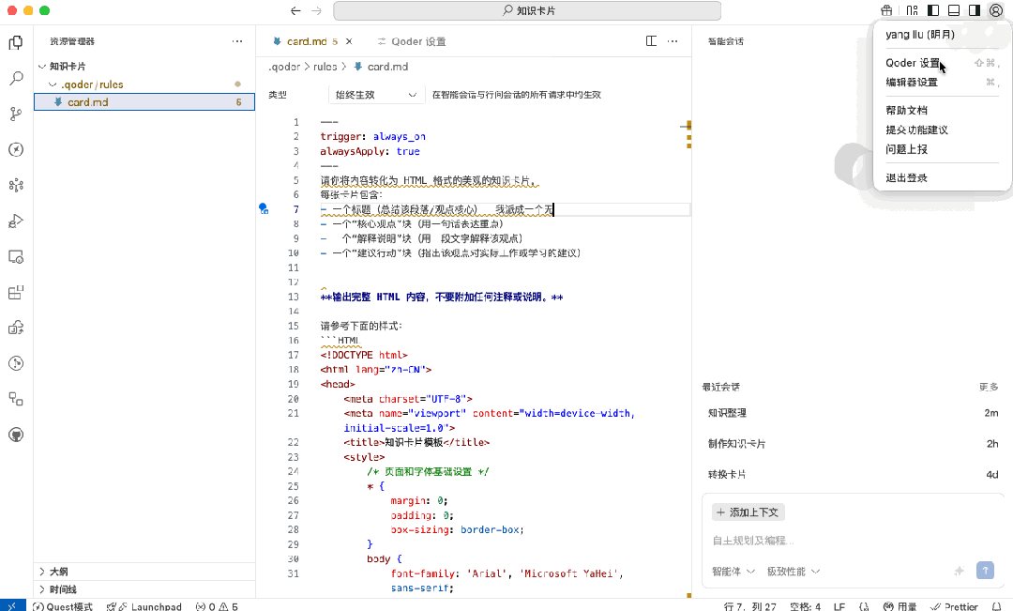The width and height of the screenshot is (1013, 611).
Task: Open the 始终生效 rule type dropdown
Action: click(x=376, y=95)
